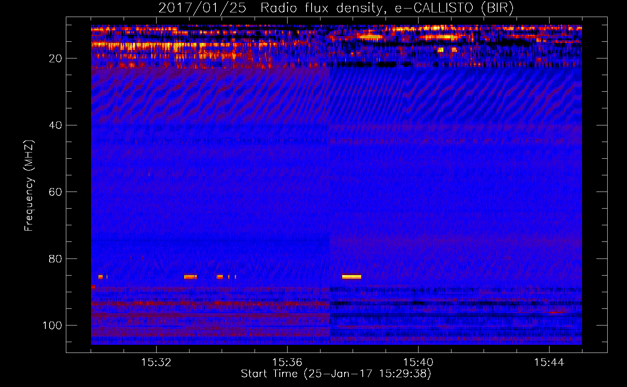Click the '100' frequency tick label
Image resolution: width=627 pixels, height=387 pixels.
pos(52,325)
